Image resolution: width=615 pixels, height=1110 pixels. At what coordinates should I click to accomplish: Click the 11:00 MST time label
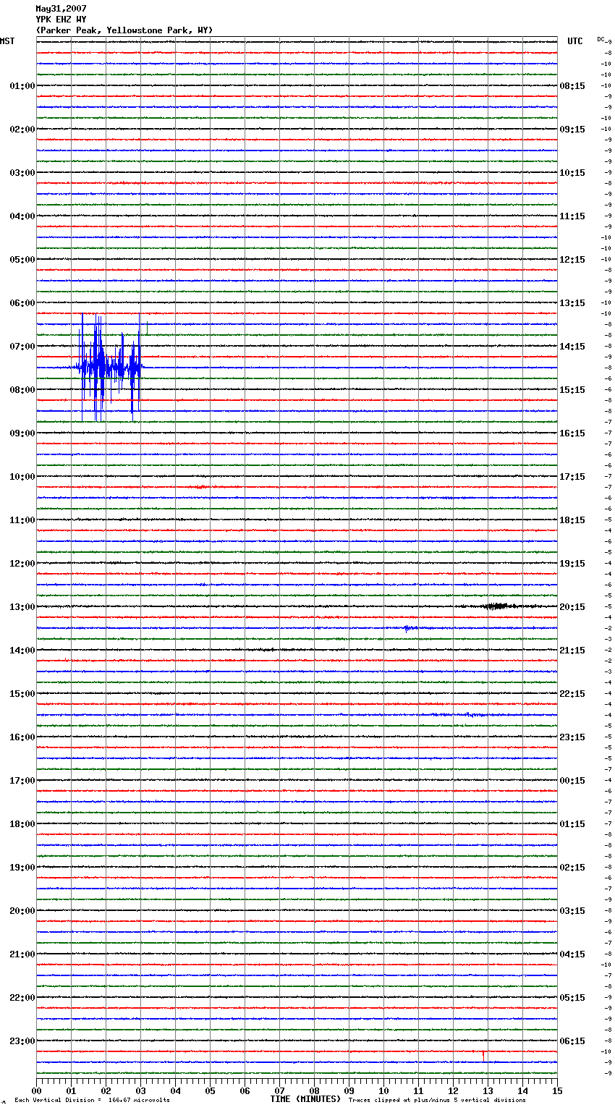(x=22, y=520)
